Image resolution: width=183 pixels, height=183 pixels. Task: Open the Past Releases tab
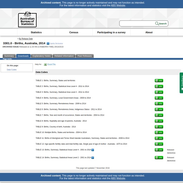pyautogui.click(x=84, y=56)
